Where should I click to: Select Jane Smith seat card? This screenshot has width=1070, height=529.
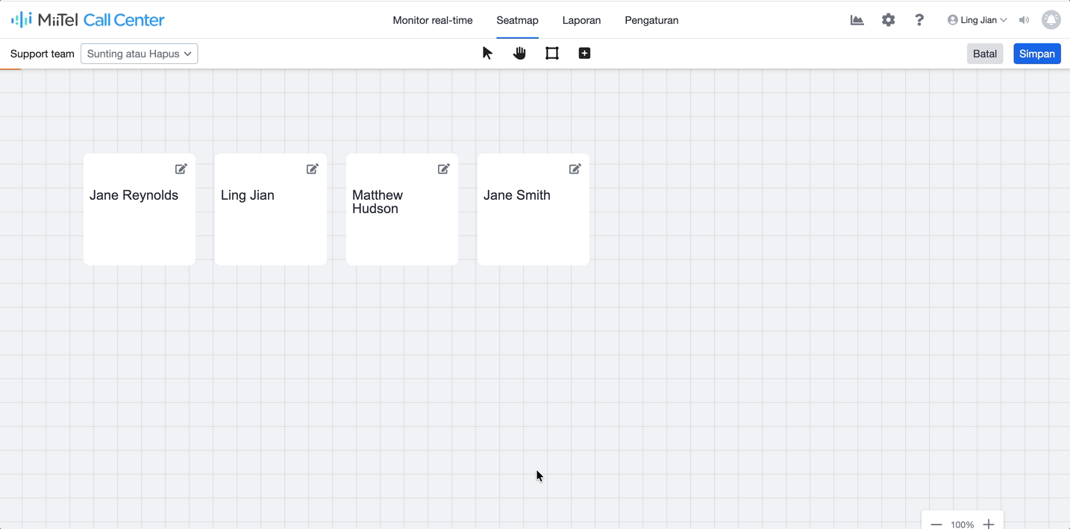534,209
